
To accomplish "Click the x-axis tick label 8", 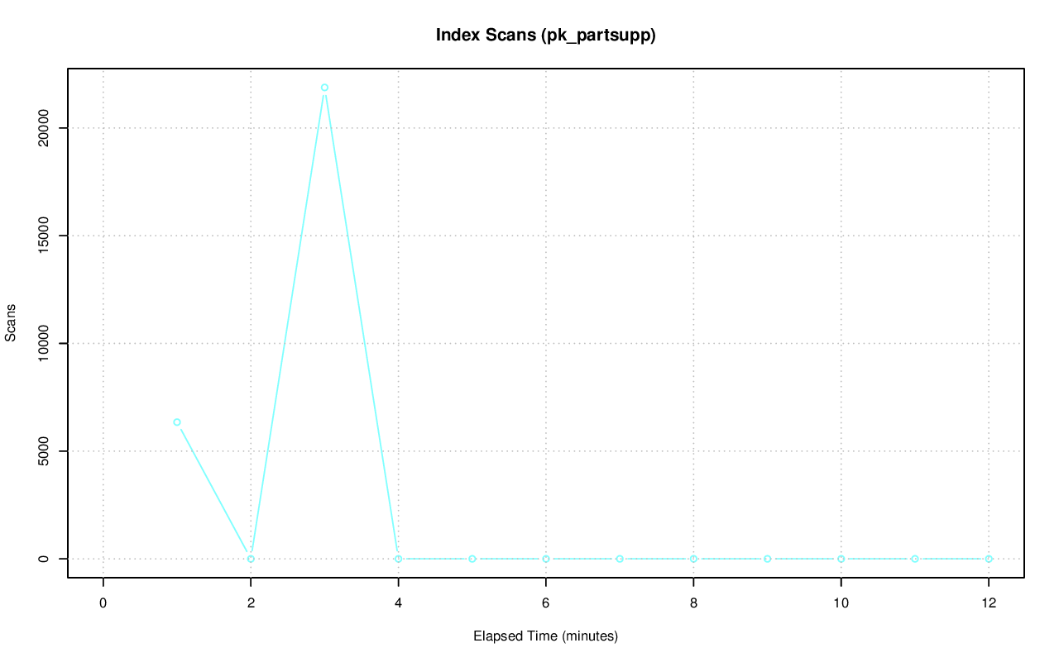I will (693, 603).
